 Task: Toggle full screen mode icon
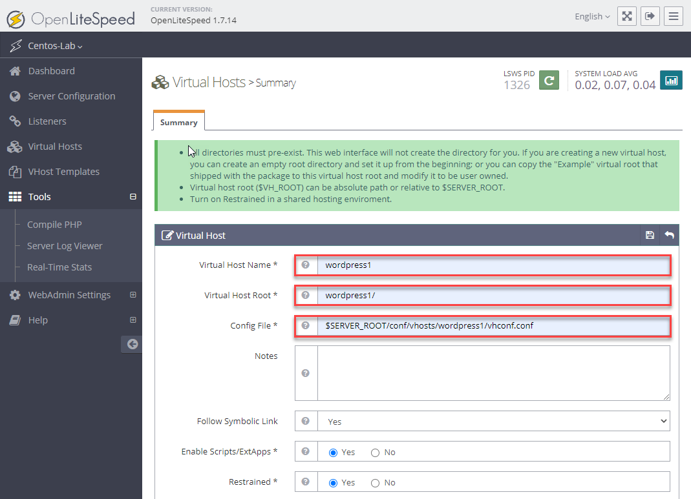click(x=626, y=16)
